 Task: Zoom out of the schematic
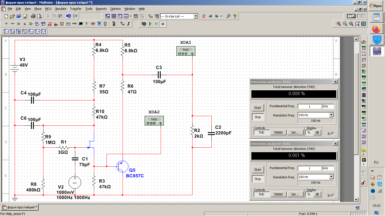pyautogui.click(x=345, y=24)
